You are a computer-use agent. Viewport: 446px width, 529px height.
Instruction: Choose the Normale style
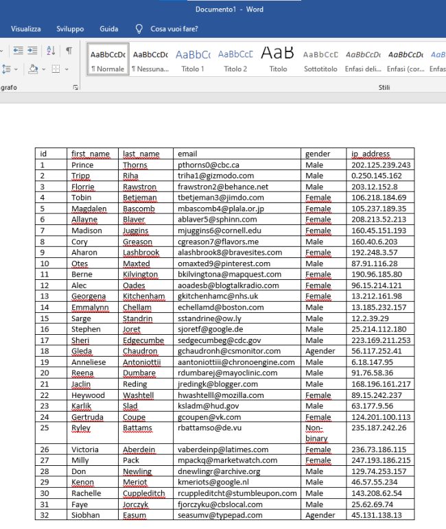click(x=108, y=60)
